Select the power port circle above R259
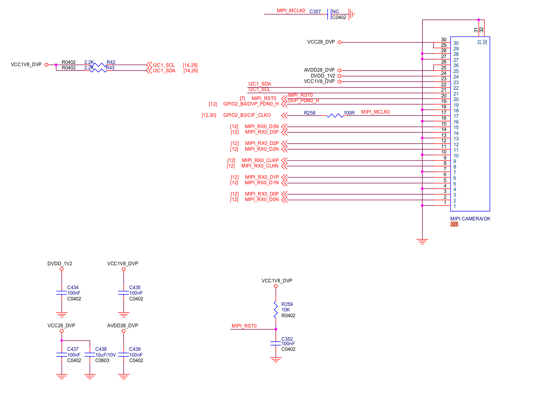The width and height of the screenshot is (549, 396). (276, 286)
